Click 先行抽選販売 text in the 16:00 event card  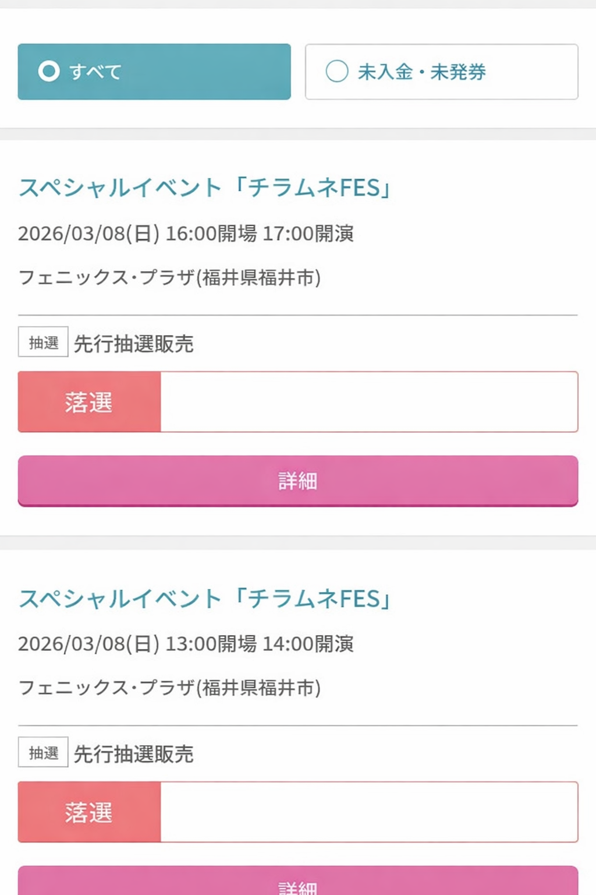133,344
